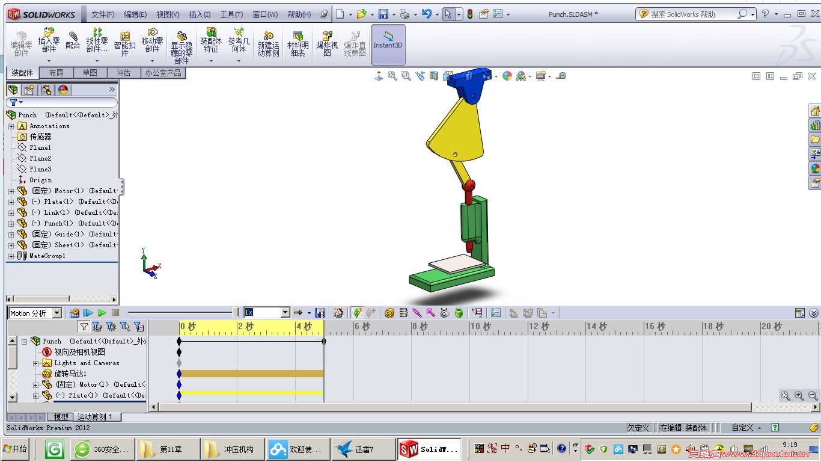Click the Windows 开始 (Start) button

[x=15, y=449]
